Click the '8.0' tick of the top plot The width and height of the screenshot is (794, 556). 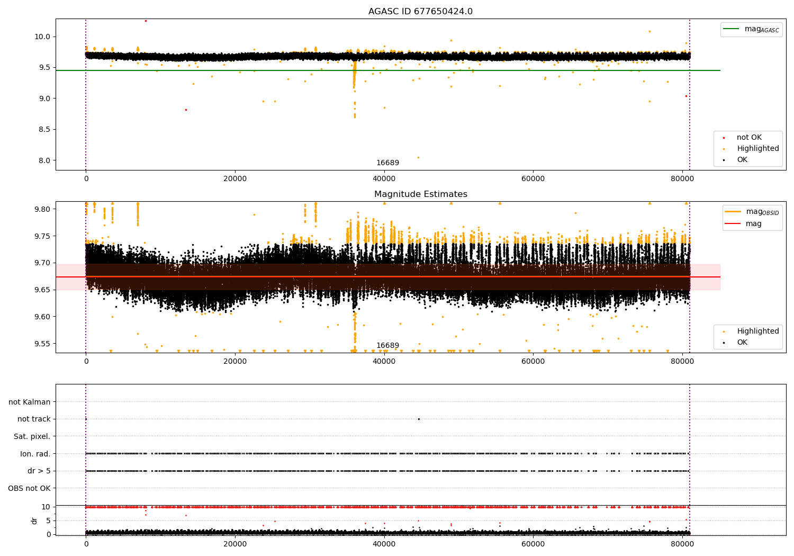(45, 160)
